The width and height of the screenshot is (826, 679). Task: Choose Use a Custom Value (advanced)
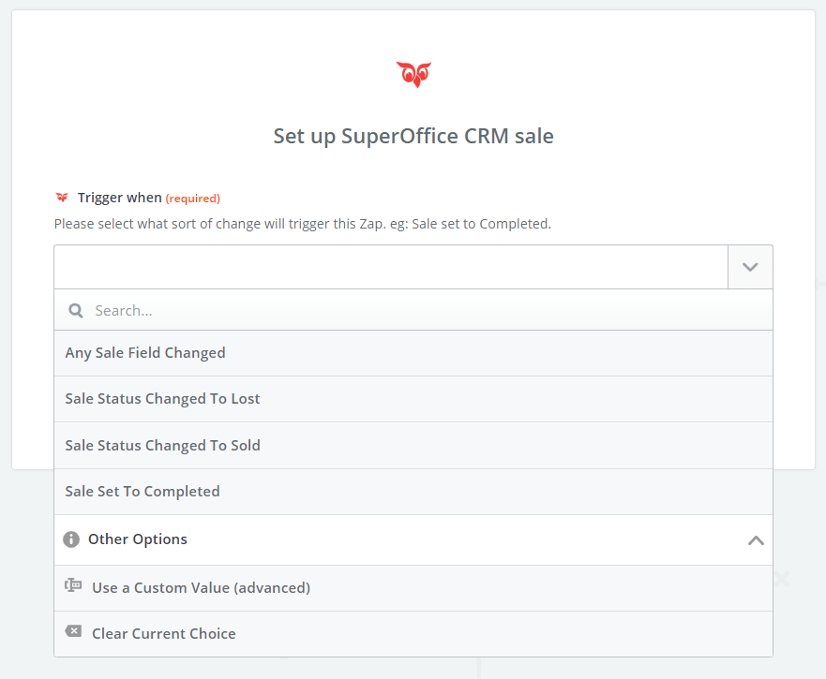coord(201,588)
